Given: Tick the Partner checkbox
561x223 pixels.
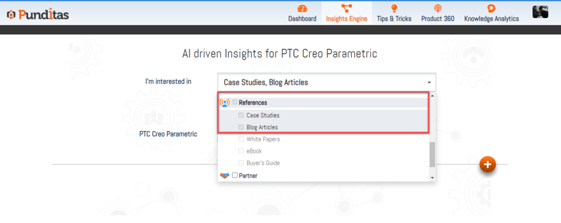Looking at the screenshot, I should (x=234, y=175).
